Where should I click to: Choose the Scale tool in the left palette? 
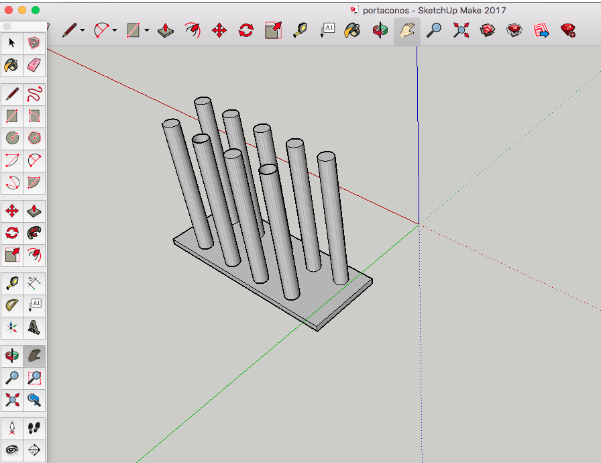pos(12,255)
